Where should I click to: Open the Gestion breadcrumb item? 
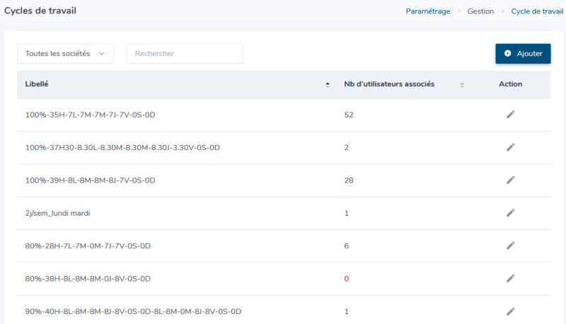click(480, 11)
